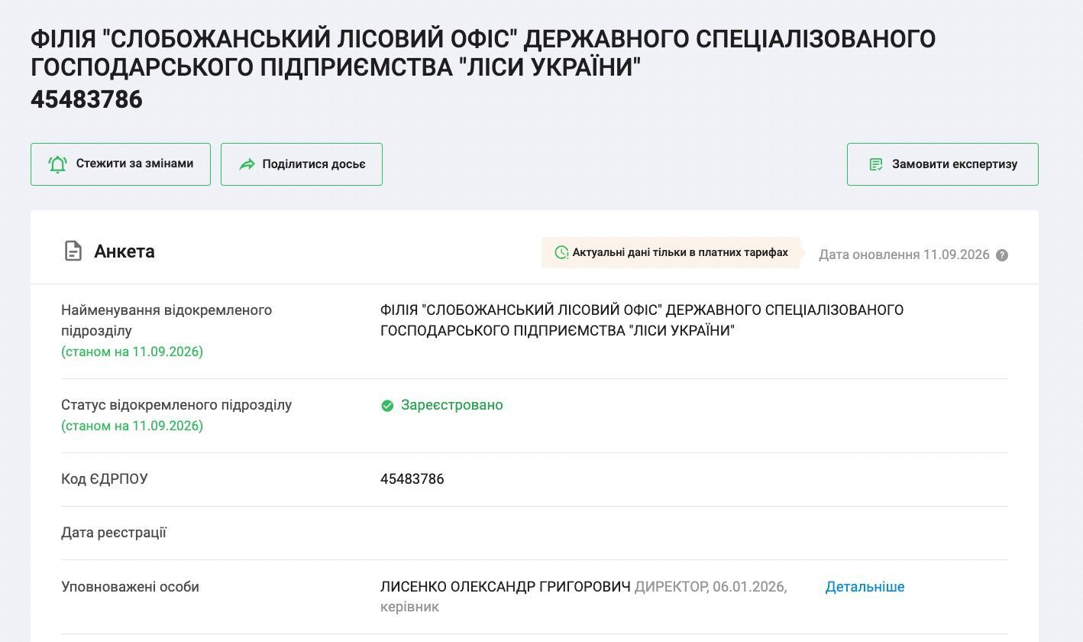Open the Поділитися досьє button label
This screenshot has width=1083, height=642.
(314, 164)
